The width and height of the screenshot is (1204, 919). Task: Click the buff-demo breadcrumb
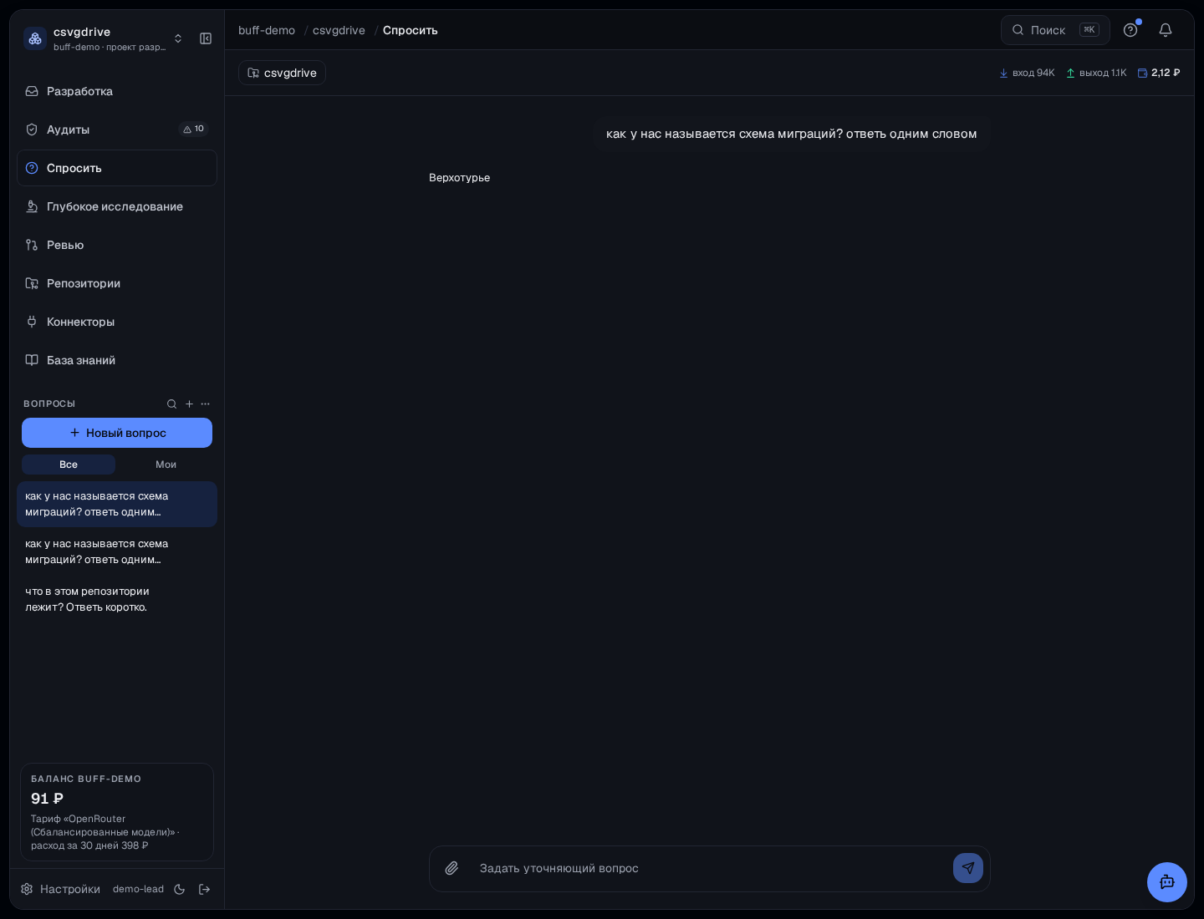coord(267,30)
